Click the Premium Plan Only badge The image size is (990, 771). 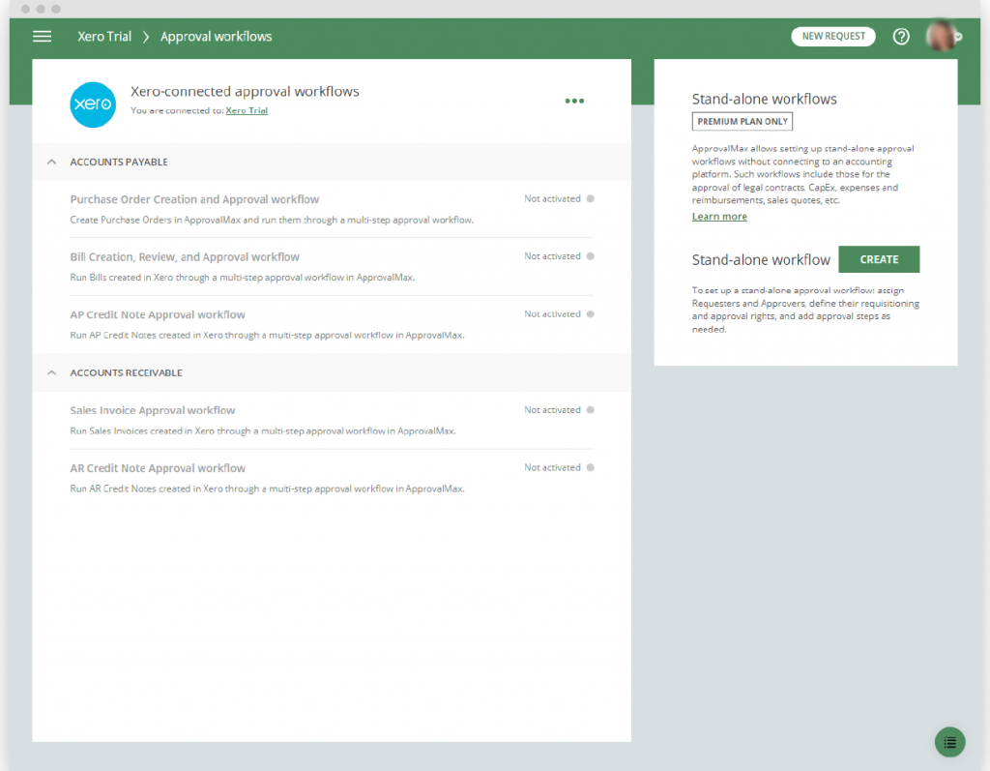tap(742, 121)
